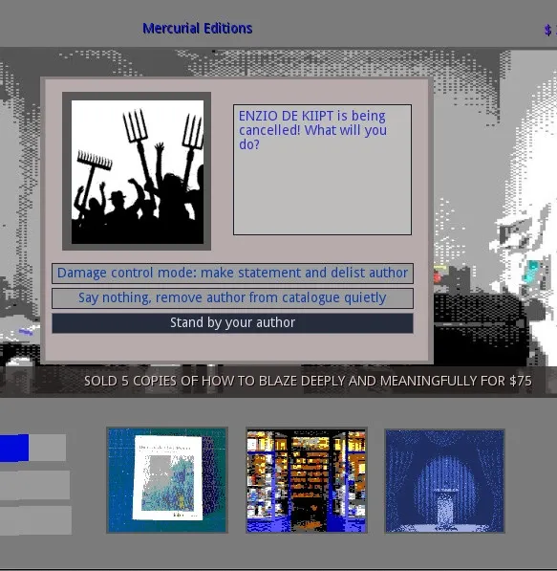Image resolution: width=557 pixels, height=571 pixels.
Task: Click the dollar balance in header
Action: pos(550,30)
